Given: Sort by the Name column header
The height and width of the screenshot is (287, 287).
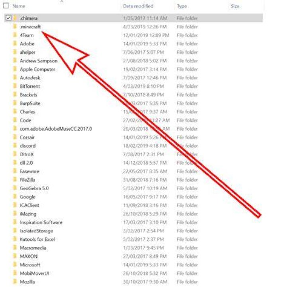Looking at the screenshot, I should [x=18, y=6].
